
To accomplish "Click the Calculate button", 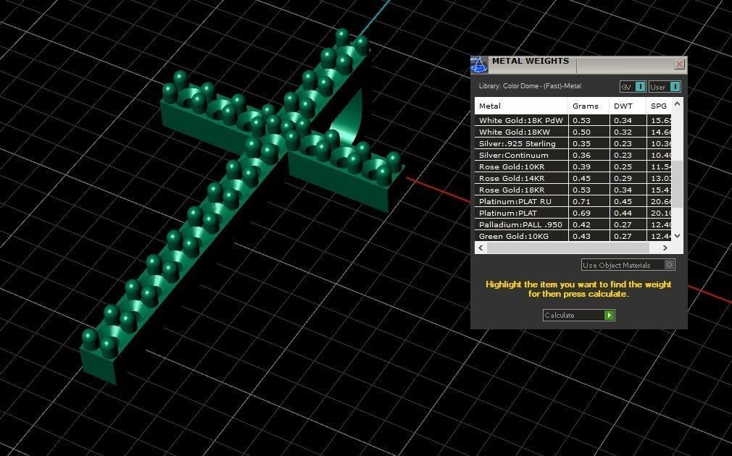I will coord(578,315).
